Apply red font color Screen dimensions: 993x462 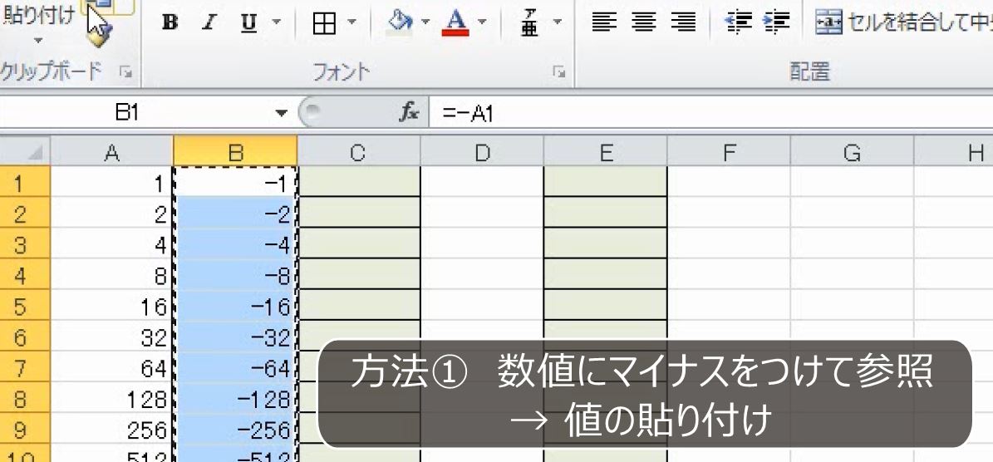pos(456,23)
